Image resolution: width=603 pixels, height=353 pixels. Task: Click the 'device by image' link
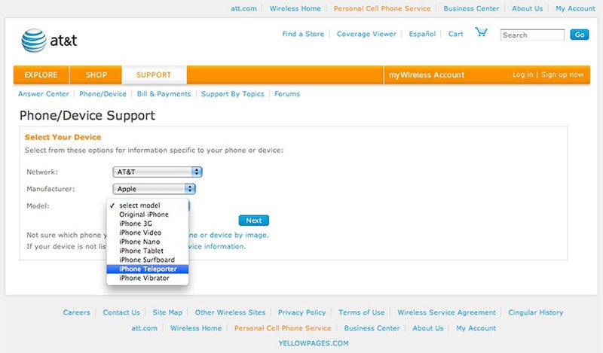point(228,235)
